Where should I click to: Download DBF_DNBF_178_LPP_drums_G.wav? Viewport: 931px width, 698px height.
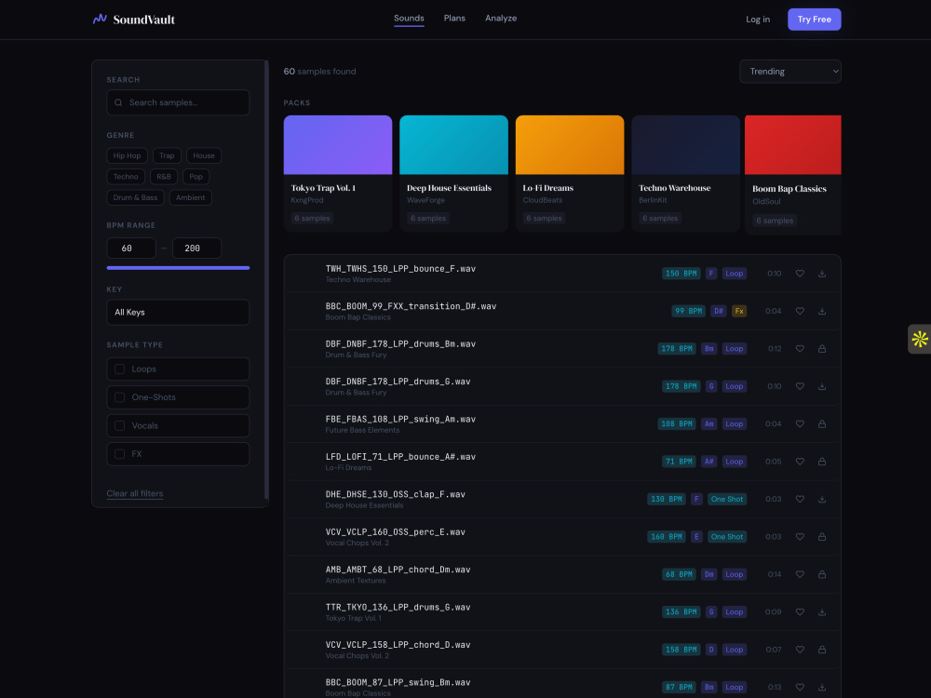click(x=822, y=386)
